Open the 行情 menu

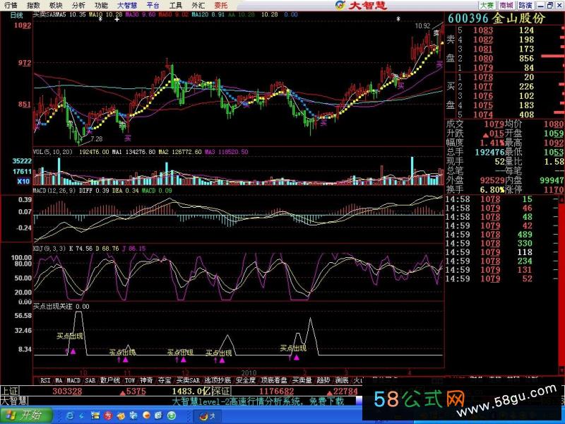[x=11, y=5]
